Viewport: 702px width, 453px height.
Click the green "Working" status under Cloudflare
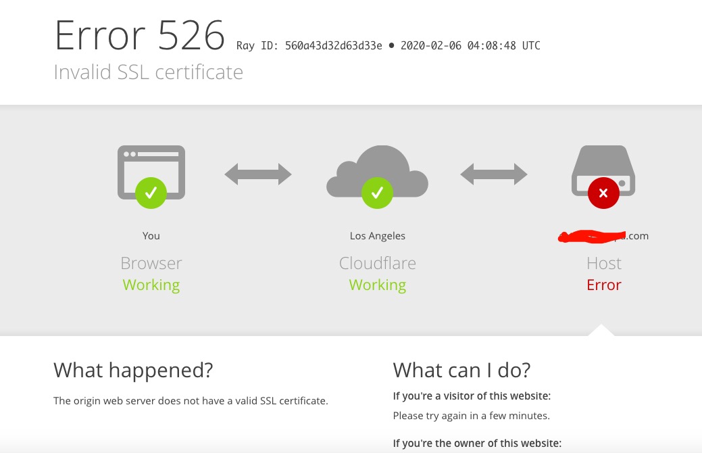tap(378, 285)
